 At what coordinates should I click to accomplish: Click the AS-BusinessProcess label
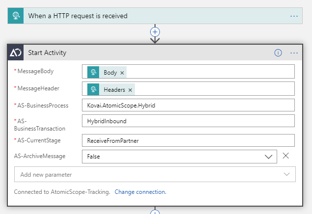43,106
